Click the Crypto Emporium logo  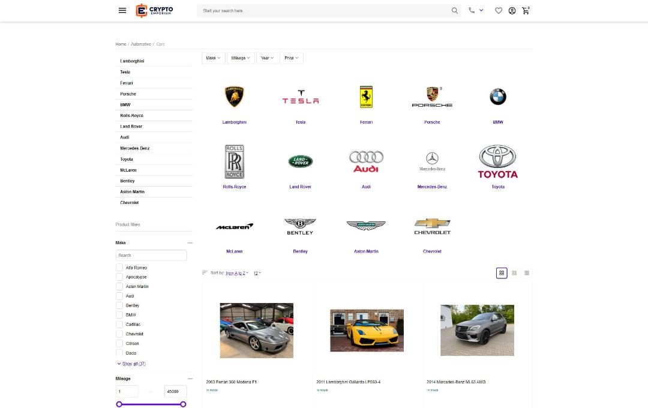point(155,11)
